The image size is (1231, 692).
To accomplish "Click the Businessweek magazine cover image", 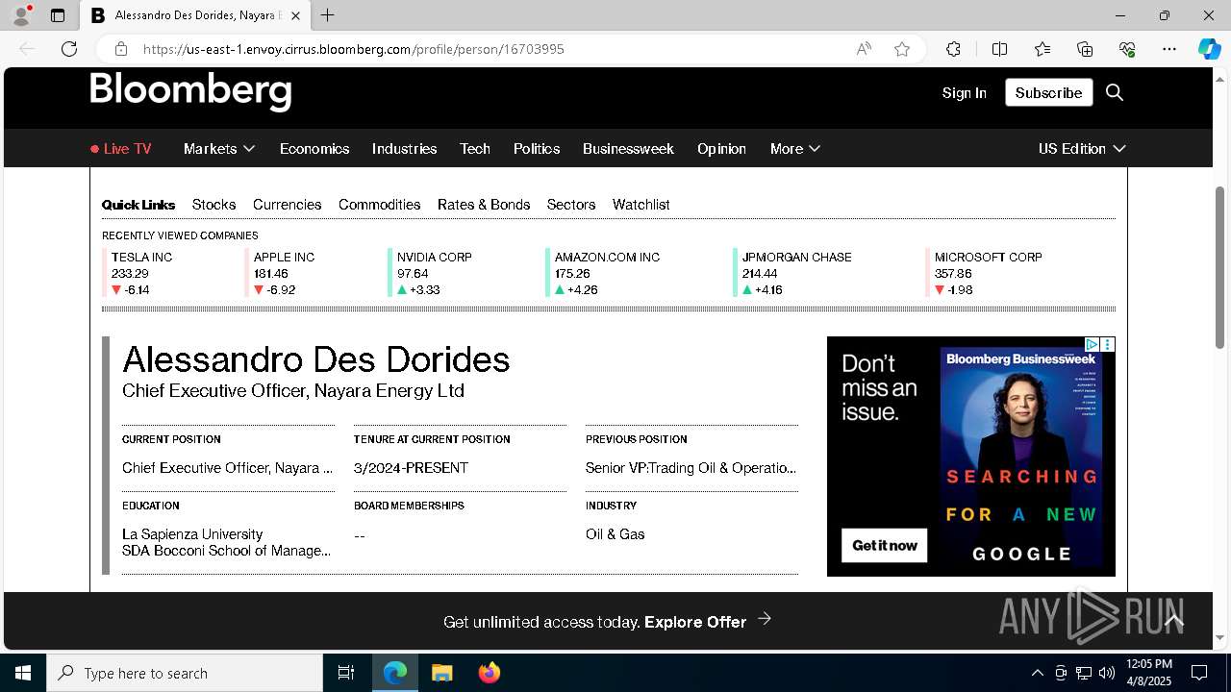I will point(1021,457).
